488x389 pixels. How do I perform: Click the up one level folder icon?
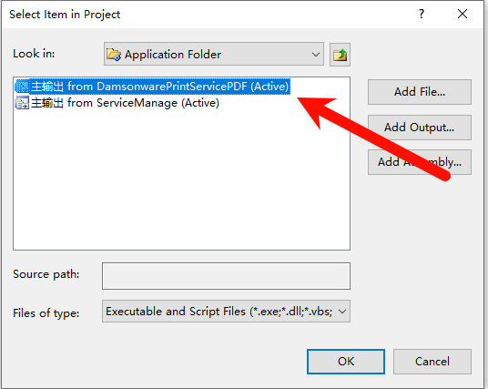tap(340, 55)
